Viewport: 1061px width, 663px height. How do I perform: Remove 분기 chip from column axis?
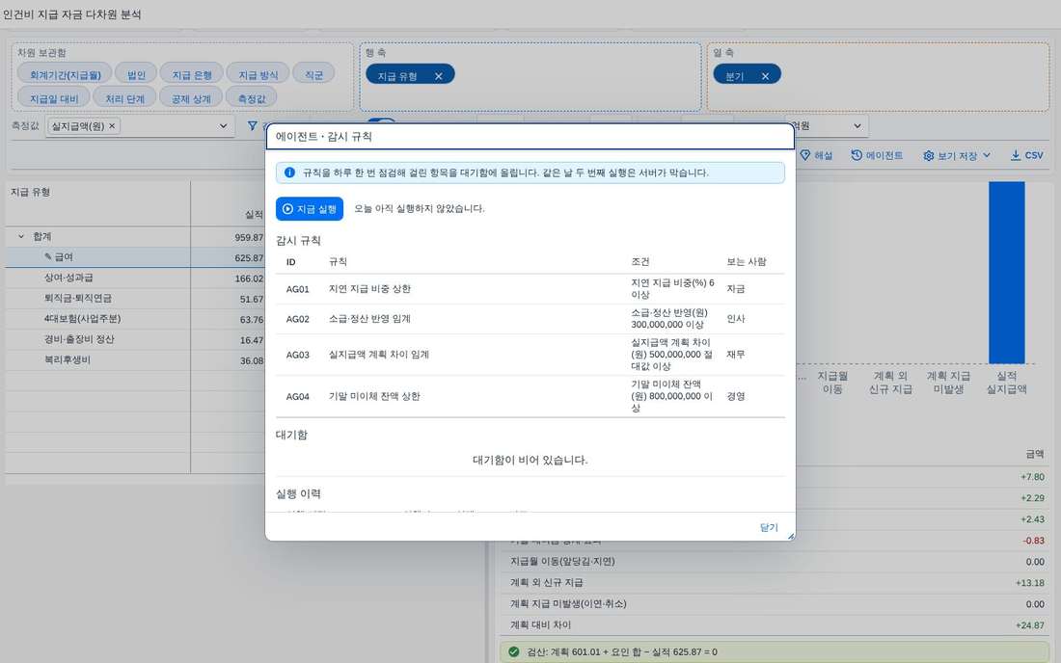[x=765, y=76]
